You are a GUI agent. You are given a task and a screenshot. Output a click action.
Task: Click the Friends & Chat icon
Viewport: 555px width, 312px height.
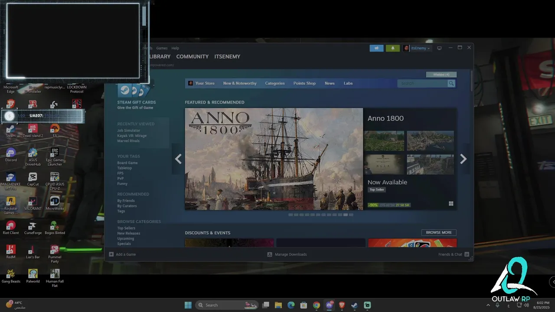pyautogui.click(x=467, y=254)
